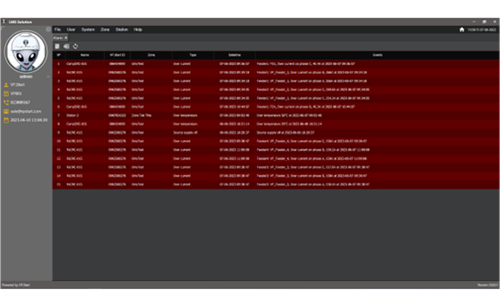
Task: Click the alien avatar profile picture
Action: click(x=26, y=52)
